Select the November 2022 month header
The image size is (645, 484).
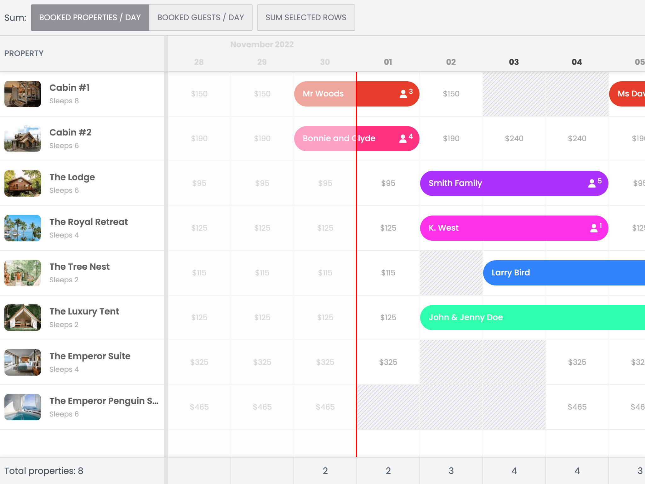(x=262, y=44)
